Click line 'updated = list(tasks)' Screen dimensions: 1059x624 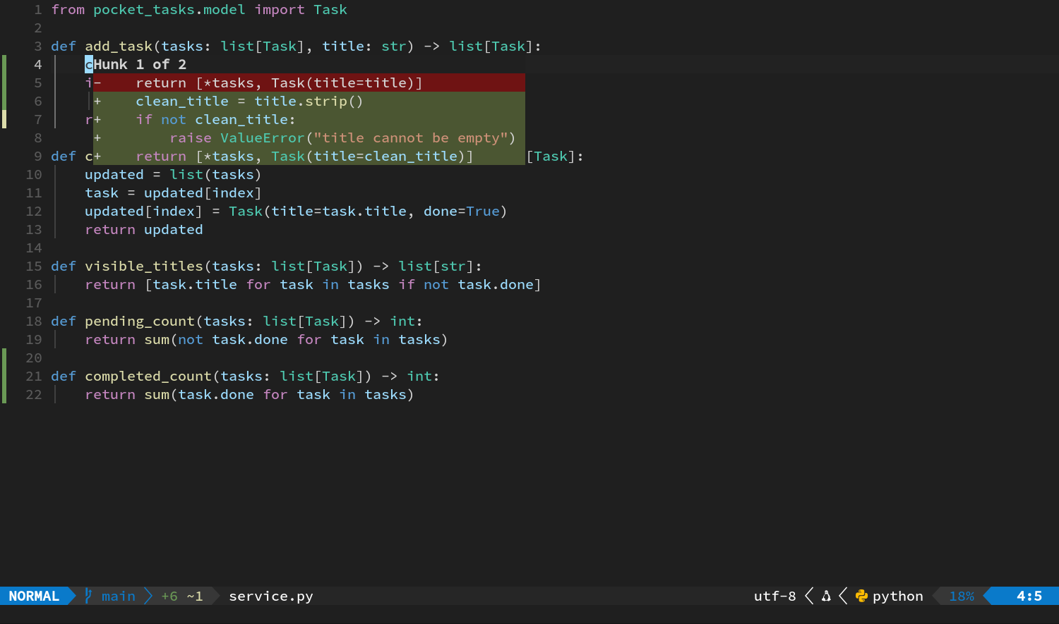[x=173, y=174]
